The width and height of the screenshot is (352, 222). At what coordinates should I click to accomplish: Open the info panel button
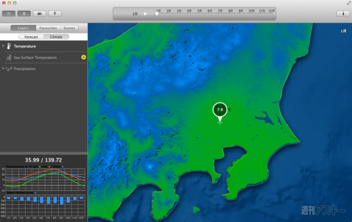[343, 14]
